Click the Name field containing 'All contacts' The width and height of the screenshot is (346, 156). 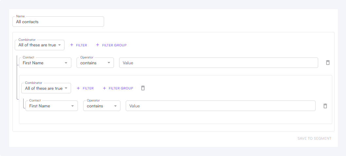pyautogui.click(x=58, y=22)
